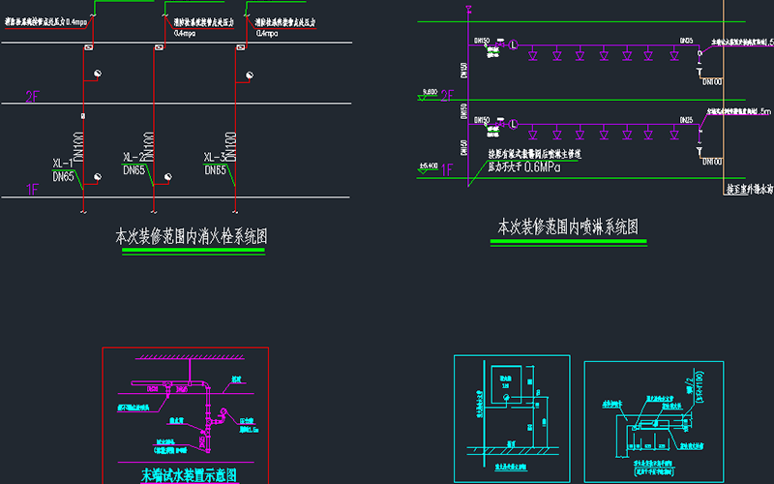Select the flow indicator L symbol on upper sprinkler branch

tap(513, 45)
